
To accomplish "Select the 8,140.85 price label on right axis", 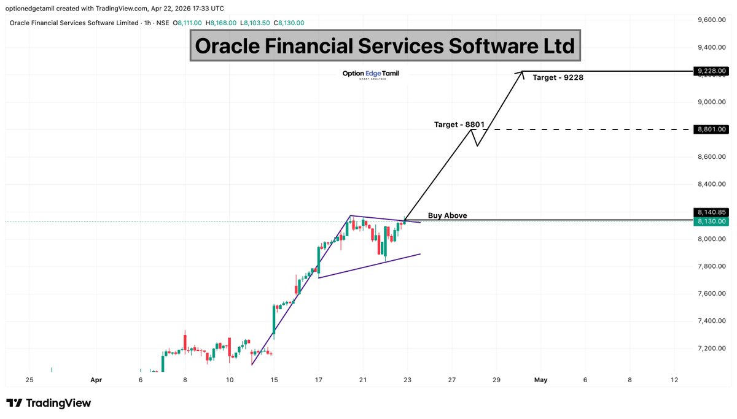I will (711, 212).
